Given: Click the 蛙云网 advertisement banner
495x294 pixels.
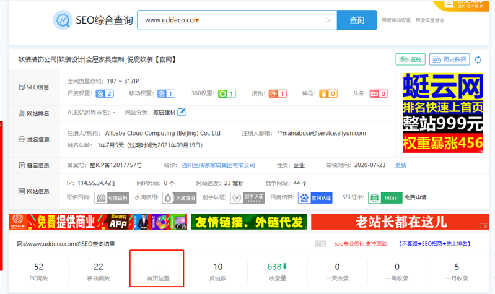Looking at the screenshot, I should pos(442,111).
